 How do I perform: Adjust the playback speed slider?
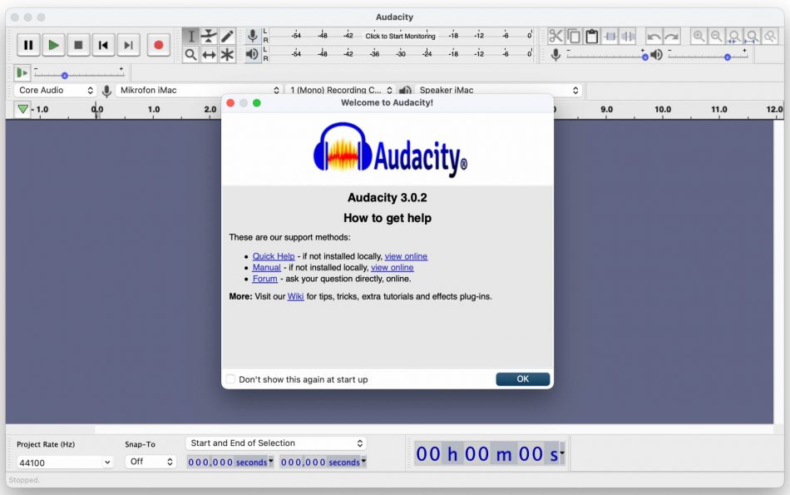pos(79,75)
